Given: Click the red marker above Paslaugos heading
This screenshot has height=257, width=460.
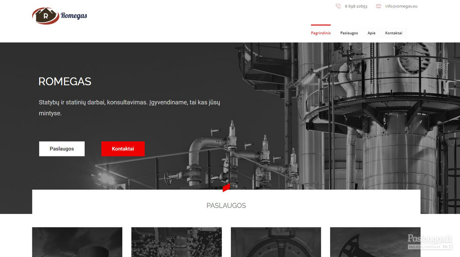Looking at the screenshot, I should 226,188.
